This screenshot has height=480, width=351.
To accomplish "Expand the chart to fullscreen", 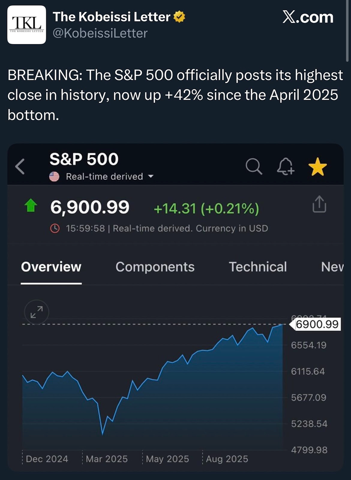I will [37, 312].
